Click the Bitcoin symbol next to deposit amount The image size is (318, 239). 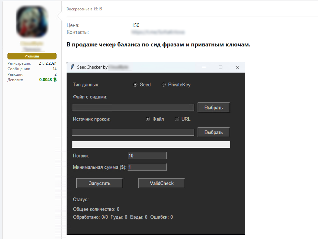55,80
